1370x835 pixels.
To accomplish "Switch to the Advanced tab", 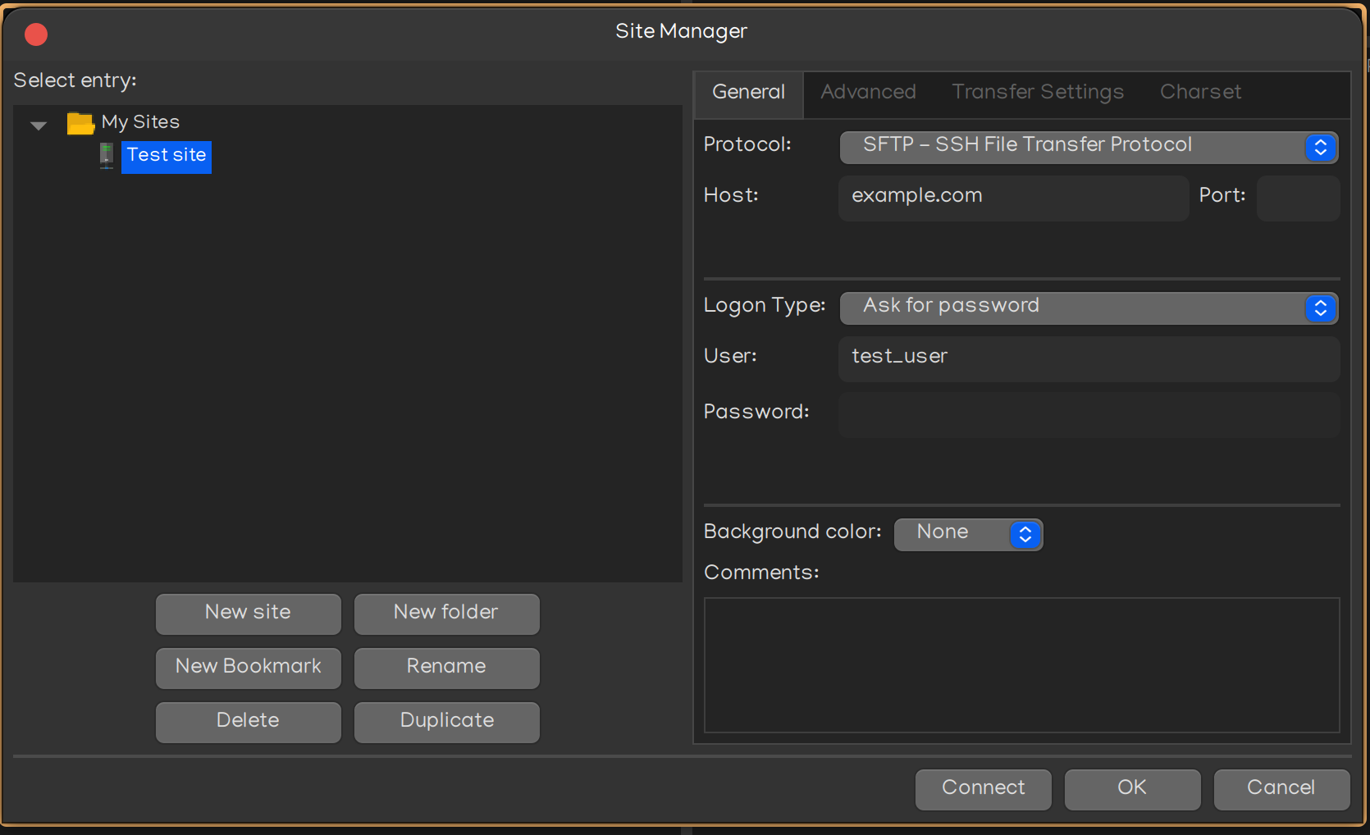I will [868, 92].
